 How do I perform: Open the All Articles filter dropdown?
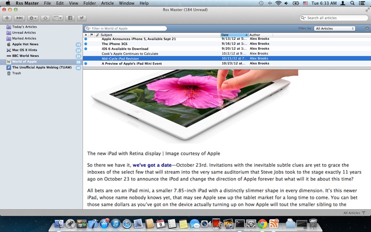(x=334, y=28)
